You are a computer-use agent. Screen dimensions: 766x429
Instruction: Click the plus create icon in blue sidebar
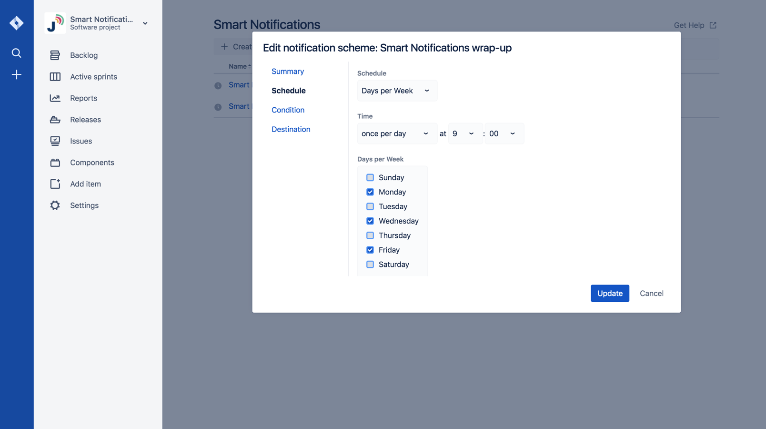16,75
